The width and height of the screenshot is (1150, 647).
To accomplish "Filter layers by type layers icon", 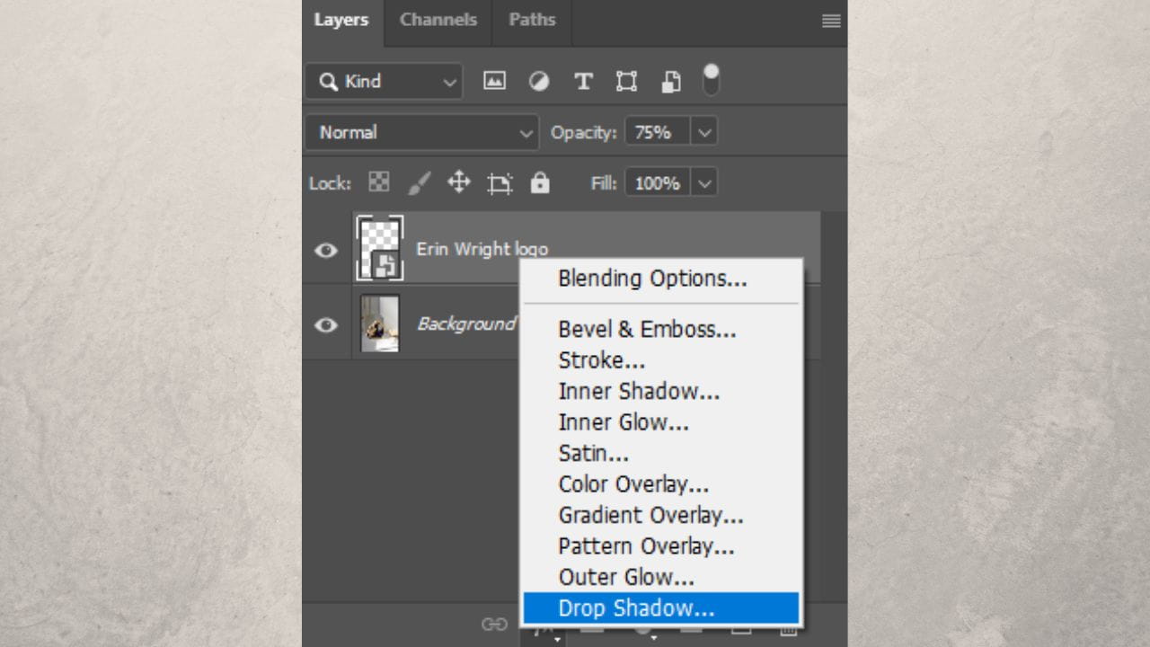I will pos(583,81).
